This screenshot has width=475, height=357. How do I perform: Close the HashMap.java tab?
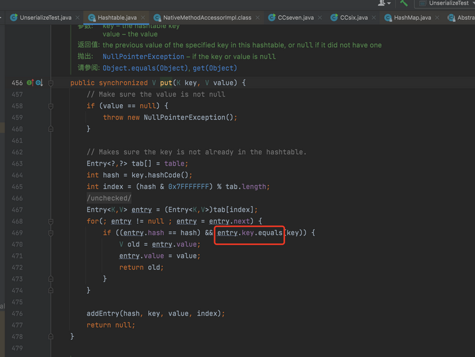[437, 17]
